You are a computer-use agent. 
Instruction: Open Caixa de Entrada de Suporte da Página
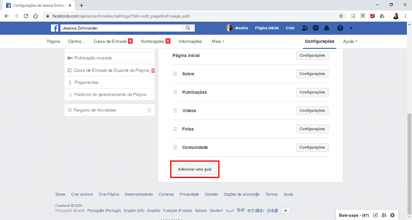tap(109, 70)
